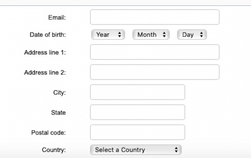The image size is (251, 158).
Task: Click the 'City:' label text
Action: tap(59, 93)
